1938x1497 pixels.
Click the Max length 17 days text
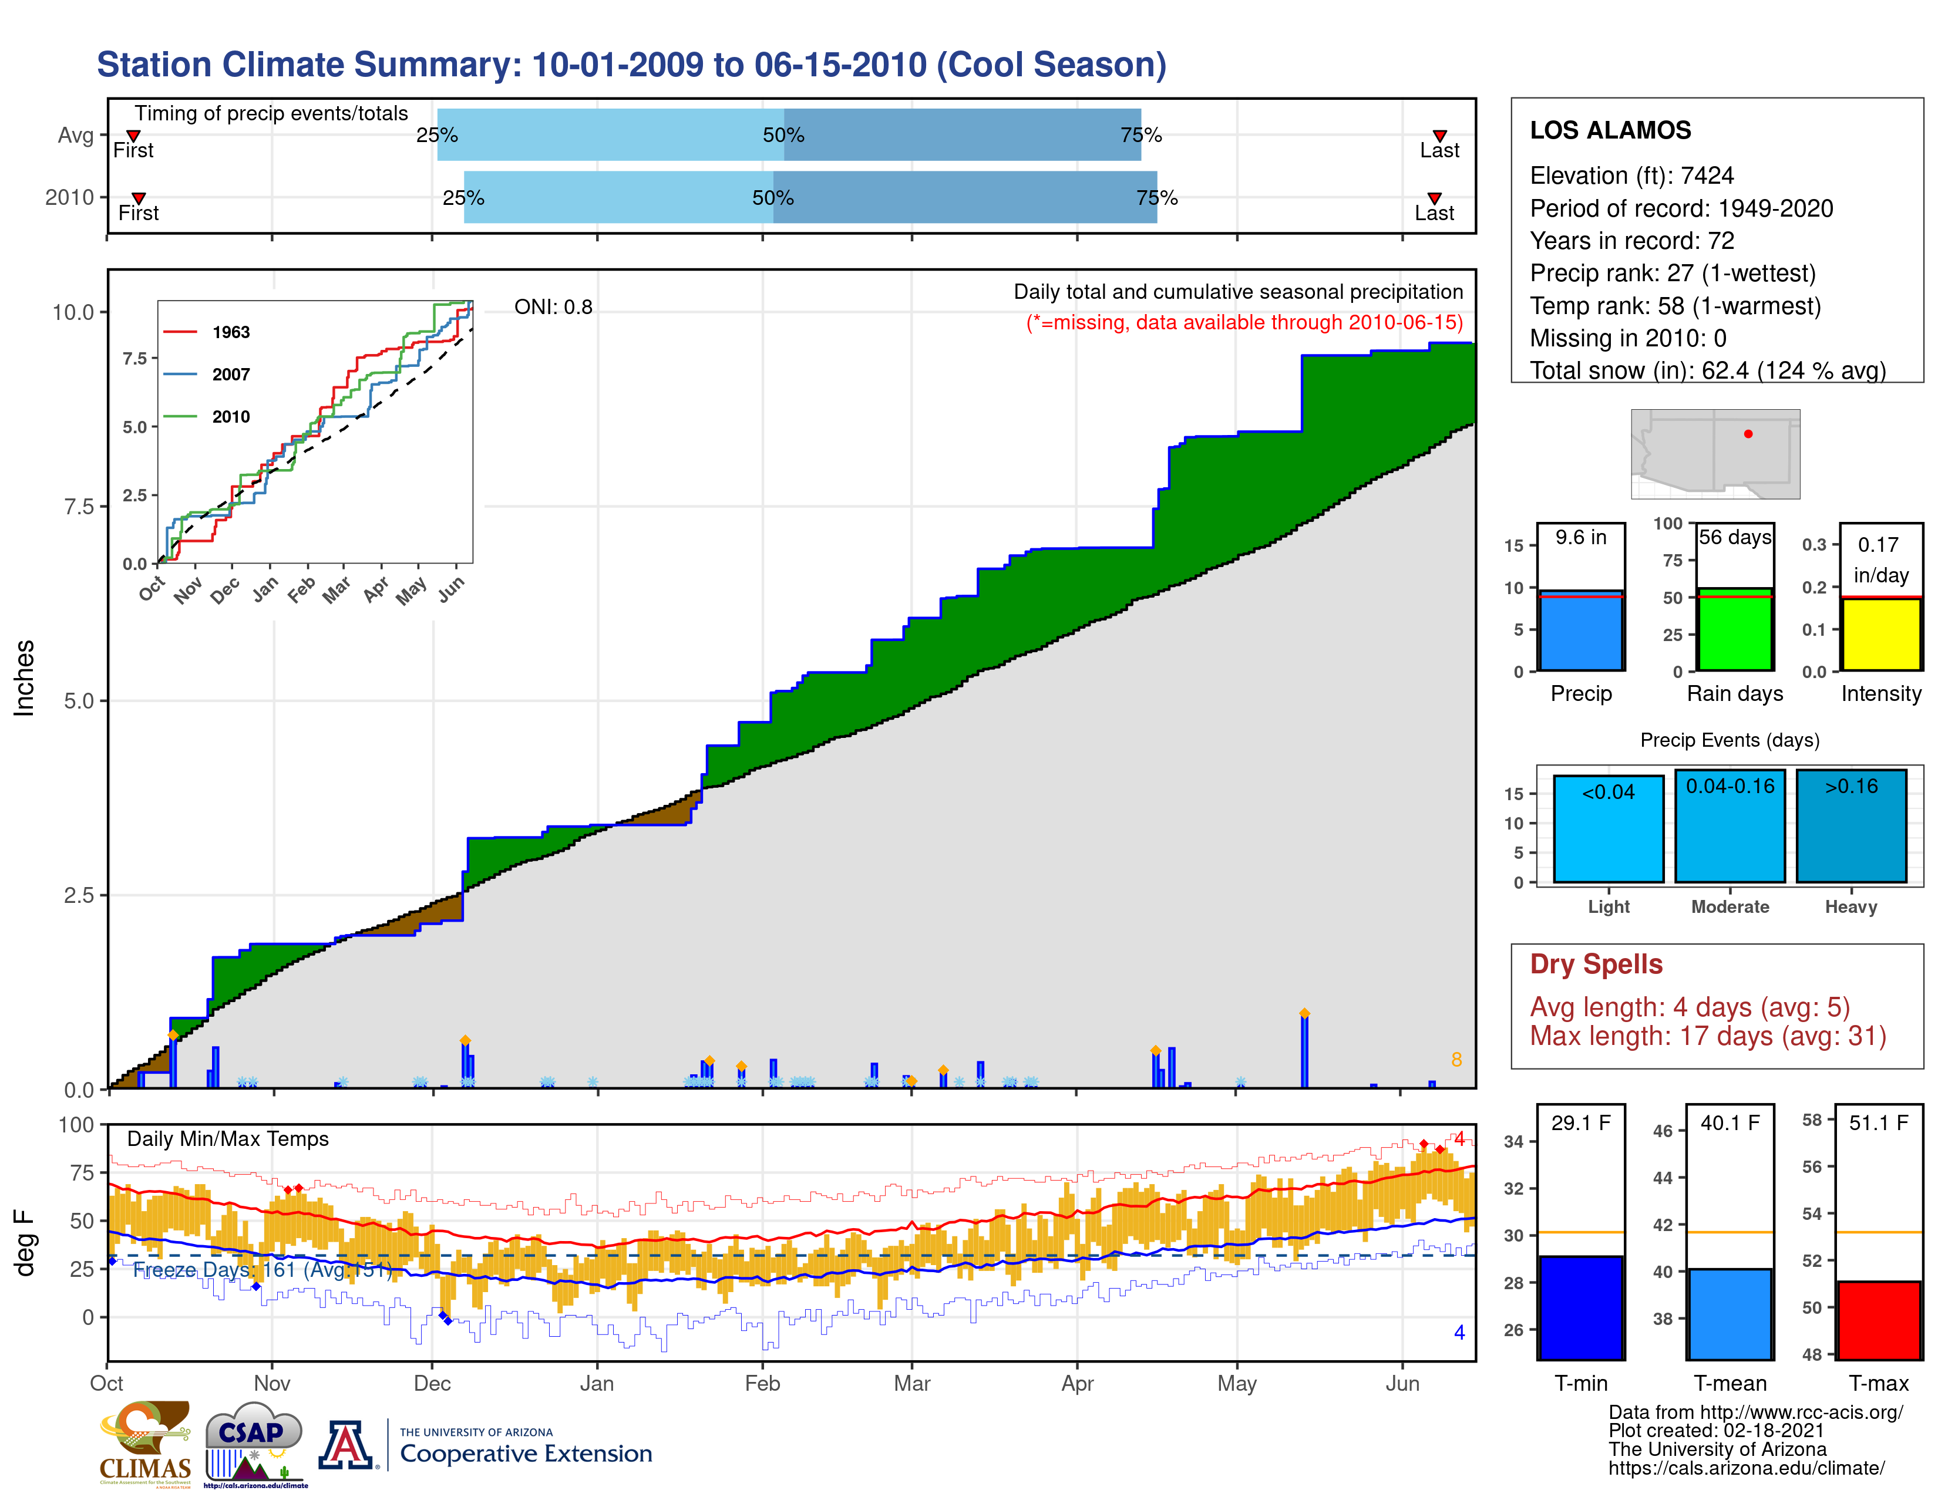click(1707, 1036)
